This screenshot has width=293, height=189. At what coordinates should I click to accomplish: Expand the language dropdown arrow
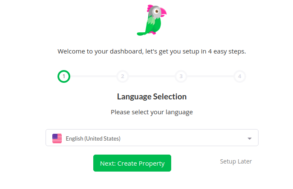(250, 138)
